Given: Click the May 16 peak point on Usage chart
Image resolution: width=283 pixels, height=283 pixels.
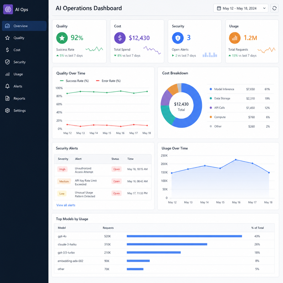Looking at the screenshot, I should [236, 160].
